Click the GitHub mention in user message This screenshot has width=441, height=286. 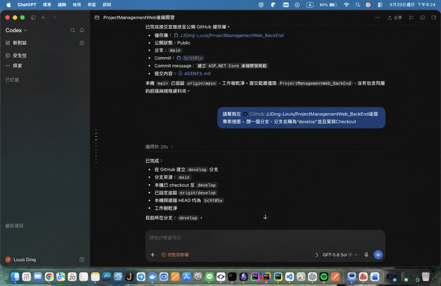point(254,114)
